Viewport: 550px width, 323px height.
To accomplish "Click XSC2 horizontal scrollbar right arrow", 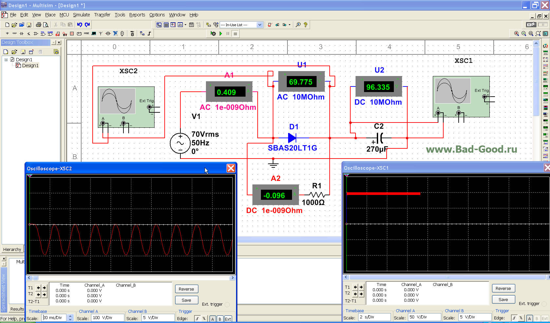I will click(x=232, y=278).
